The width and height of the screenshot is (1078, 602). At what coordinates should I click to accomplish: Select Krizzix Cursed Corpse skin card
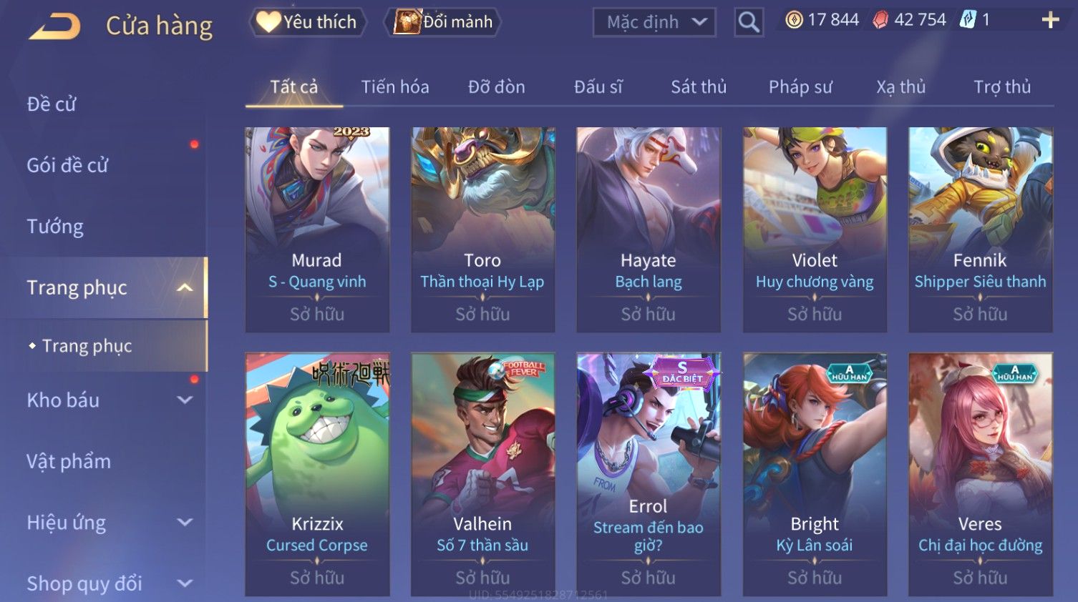[x=317, y=474]
